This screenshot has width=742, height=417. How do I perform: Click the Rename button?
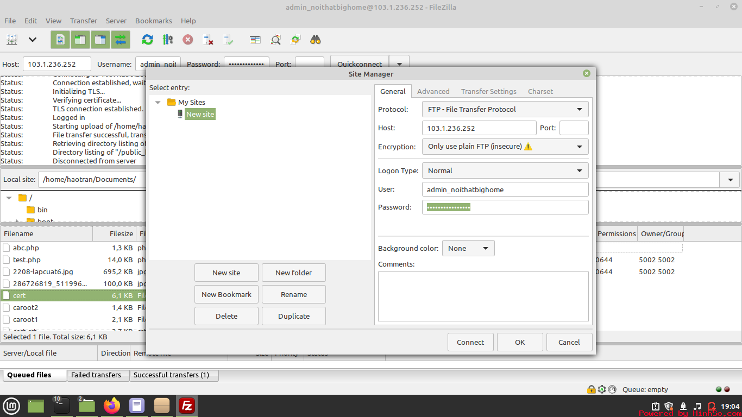[x=294, y=294]
